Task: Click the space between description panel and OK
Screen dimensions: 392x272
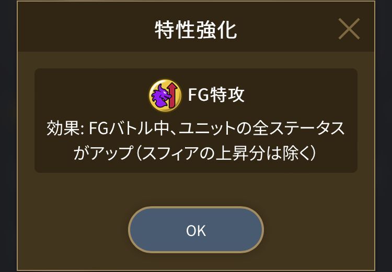Action: 196,190
